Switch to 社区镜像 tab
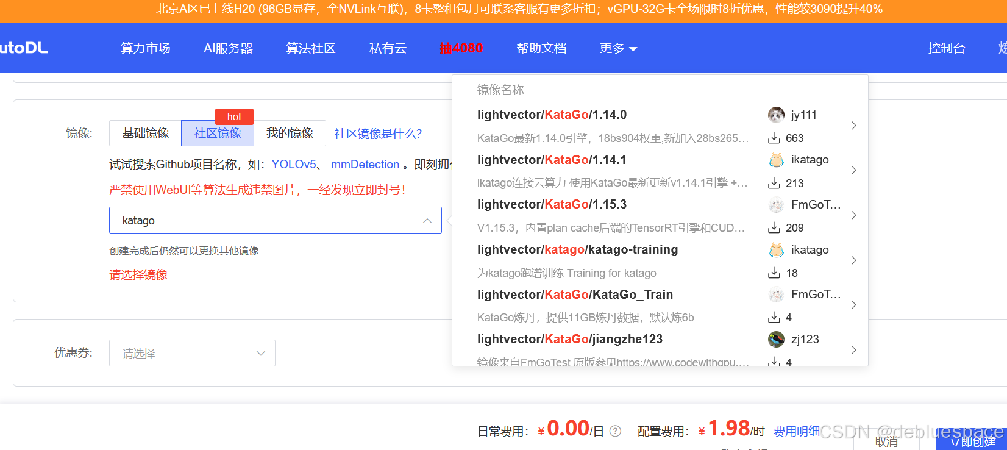1007x450 pixels. point(218,133)
